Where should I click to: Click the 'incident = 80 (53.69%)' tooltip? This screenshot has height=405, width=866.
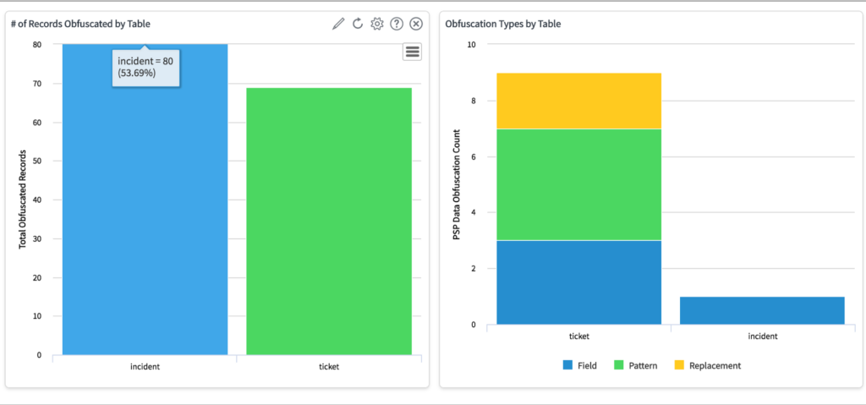[145, 66]
